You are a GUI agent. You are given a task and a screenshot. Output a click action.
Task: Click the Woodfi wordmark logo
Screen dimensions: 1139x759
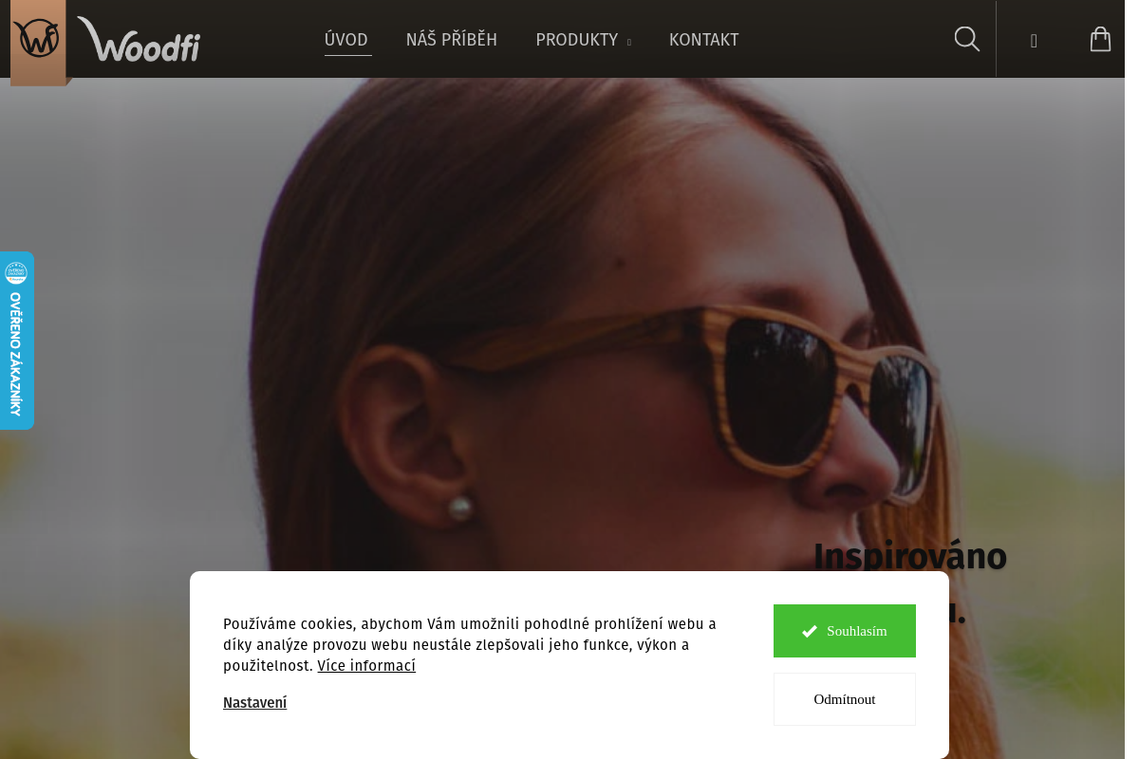(x=139, y=39)
